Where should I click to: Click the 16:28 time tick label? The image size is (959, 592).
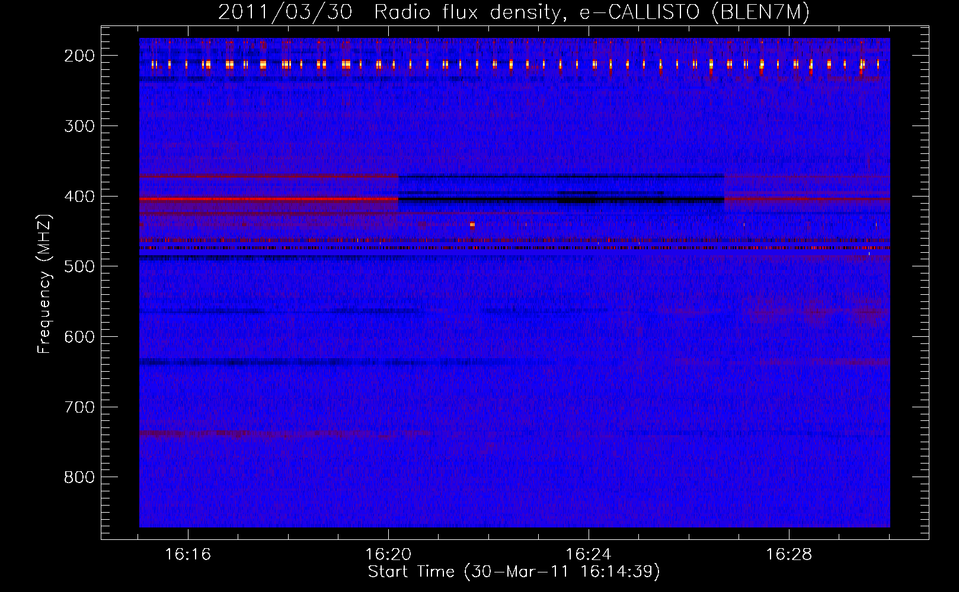789,555
